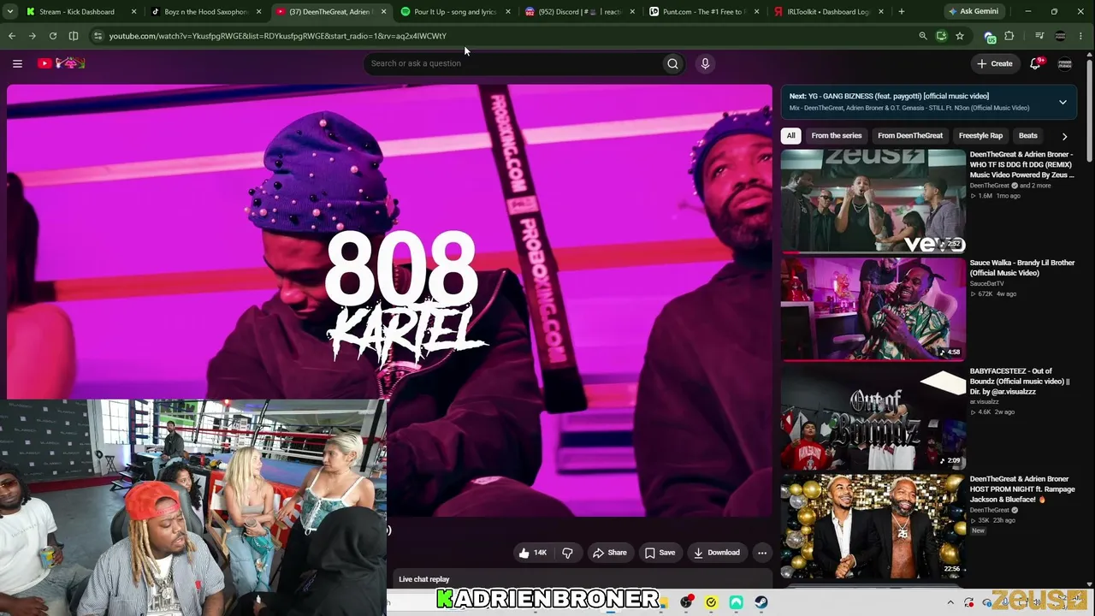Open YouTube notifications bell
The image size is (1095, 616).
click(x=1035, y=63)
